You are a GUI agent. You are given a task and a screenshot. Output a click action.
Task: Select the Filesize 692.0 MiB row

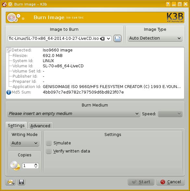pyautogui.click(x=95, y=56)
